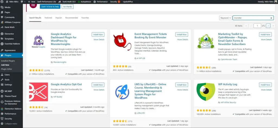Open UpdraftPlus in admin bar

(128, 2)
